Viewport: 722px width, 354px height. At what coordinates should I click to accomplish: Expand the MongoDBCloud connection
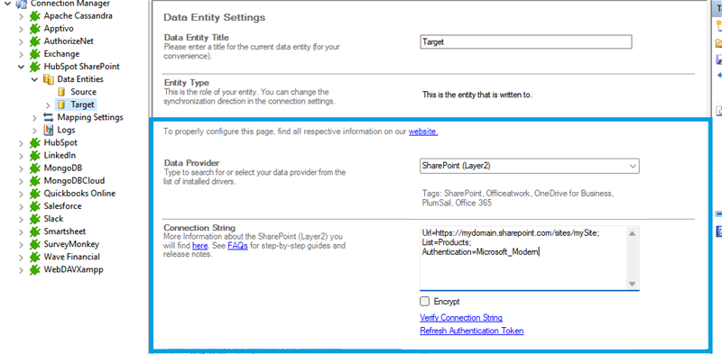pos(21,181)
